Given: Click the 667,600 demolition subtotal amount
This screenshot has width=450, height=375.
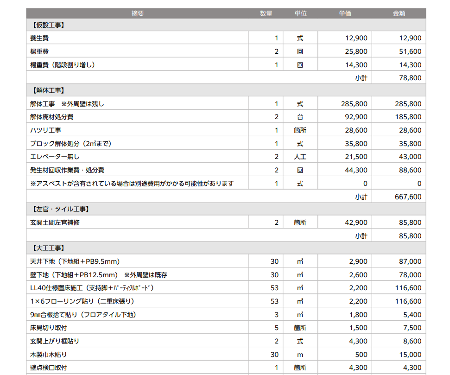Looking at the screenshot, I should [x=408, y=197].
